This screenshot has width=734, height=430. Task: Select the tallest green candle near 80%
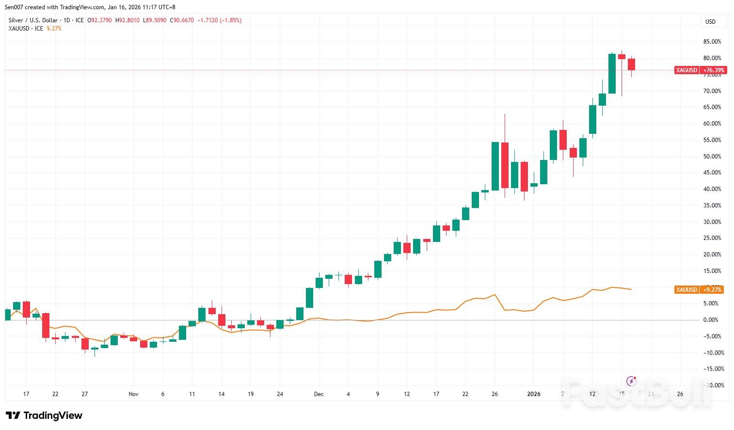click(612, 74)
